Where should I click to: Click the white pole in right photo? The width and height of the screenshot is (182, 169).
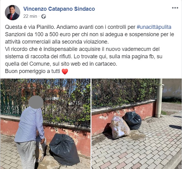click(159, 98)
